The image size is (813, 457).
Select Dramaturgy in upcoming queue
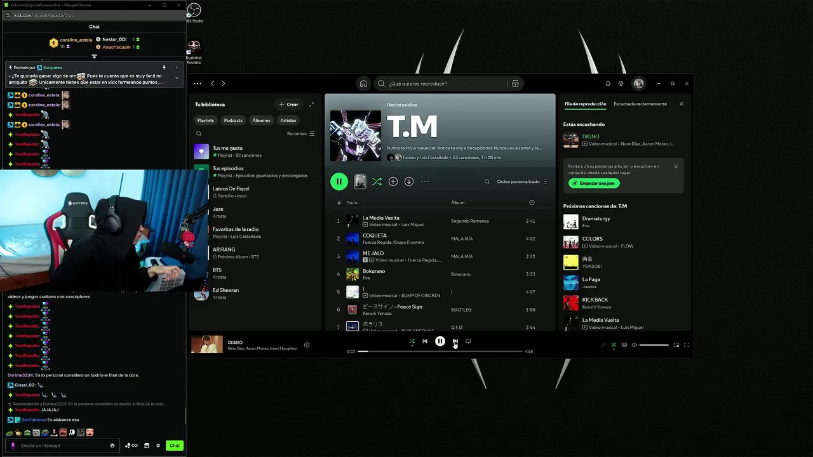point(624,222)
